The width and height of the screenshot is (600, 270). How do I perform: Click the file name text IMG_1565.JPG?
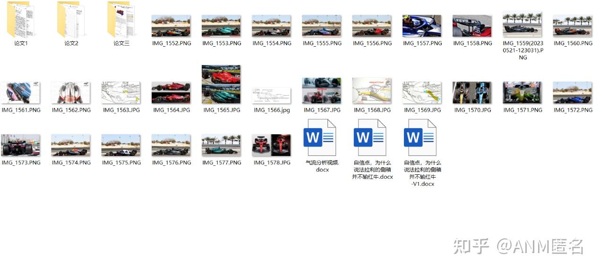tap(222, 110)
